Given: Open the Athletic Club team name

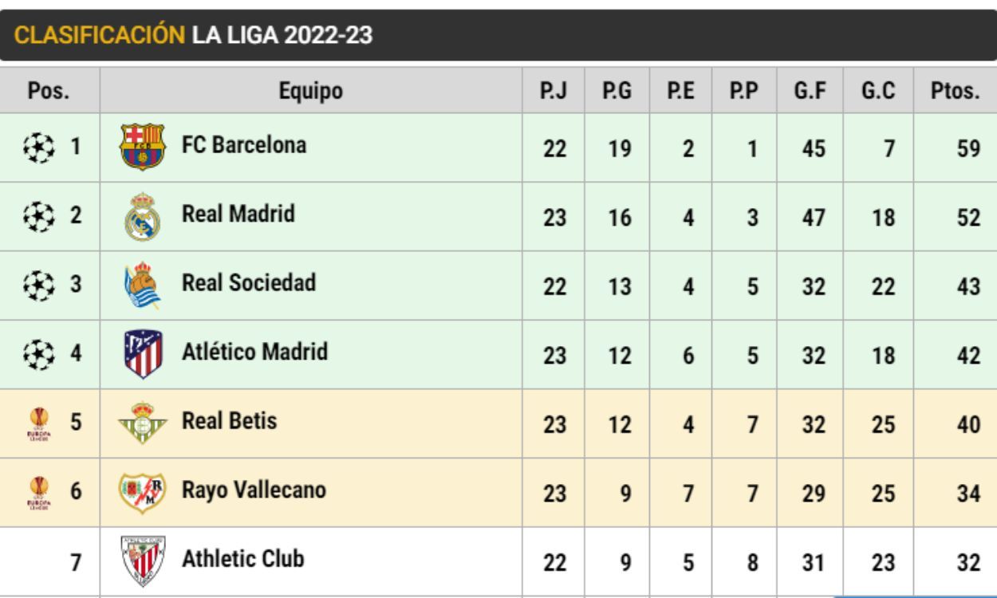Looking at the screenshot, I should pyautogui.click(x=243, y=558).
